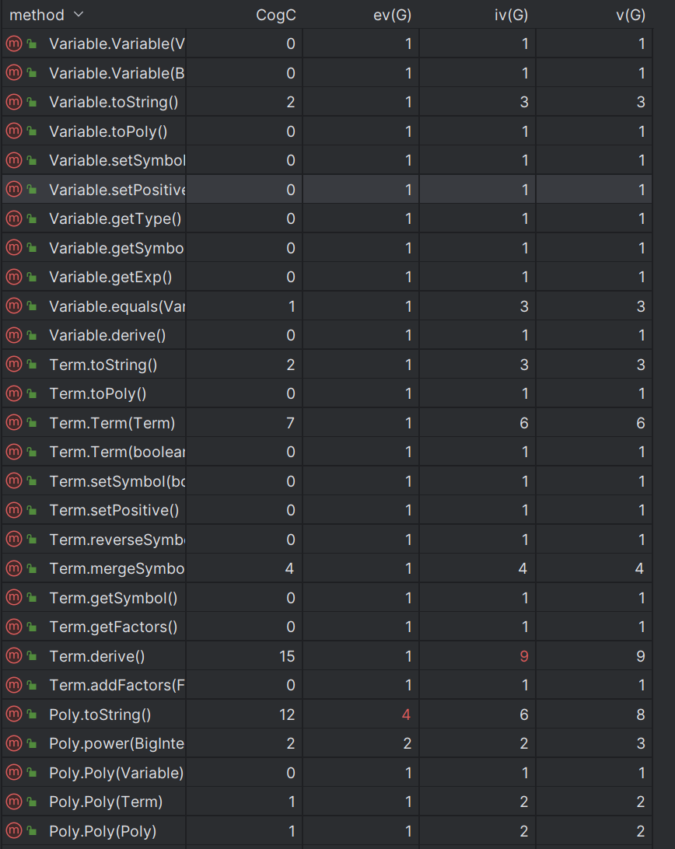Click the method icon beside Poly.toString()

click(x=13, y=714)
